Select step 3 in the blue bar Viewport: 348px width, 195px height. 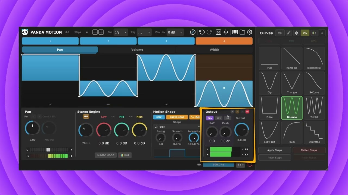[166, 41]
